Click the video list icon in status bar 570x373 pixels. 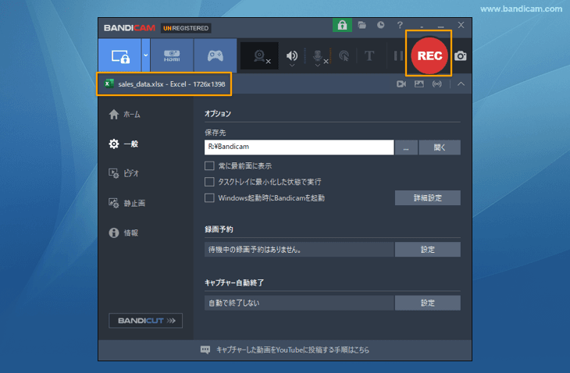click(401, 84)
